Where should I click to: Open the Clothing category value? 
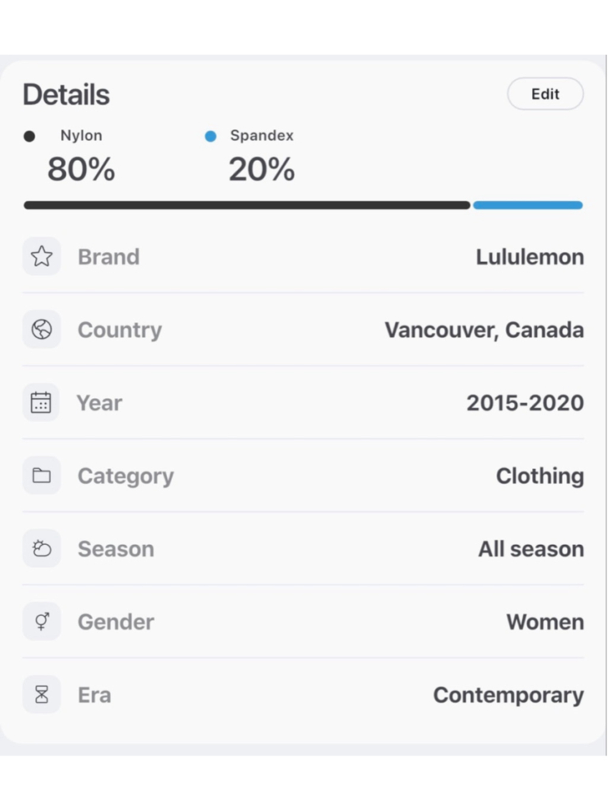pos(540,476)
